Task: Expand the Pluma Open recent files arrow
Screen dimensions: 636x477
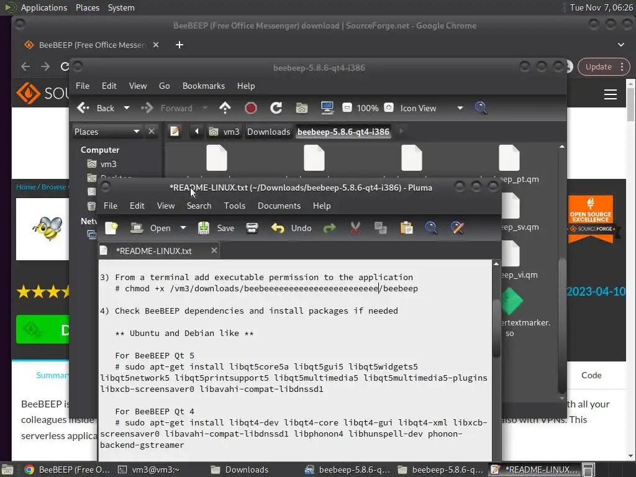Action: [x=183, y=228]
